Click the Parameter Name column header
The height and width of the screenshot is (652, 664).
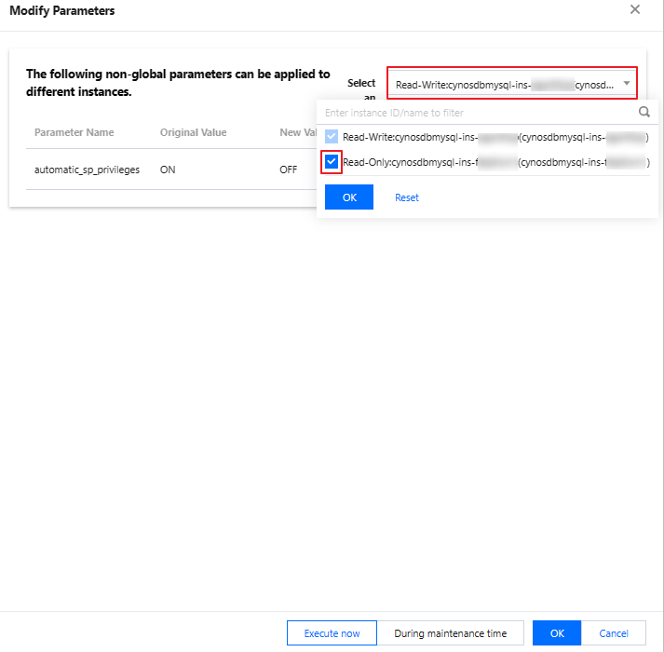(x=75, y=132)
